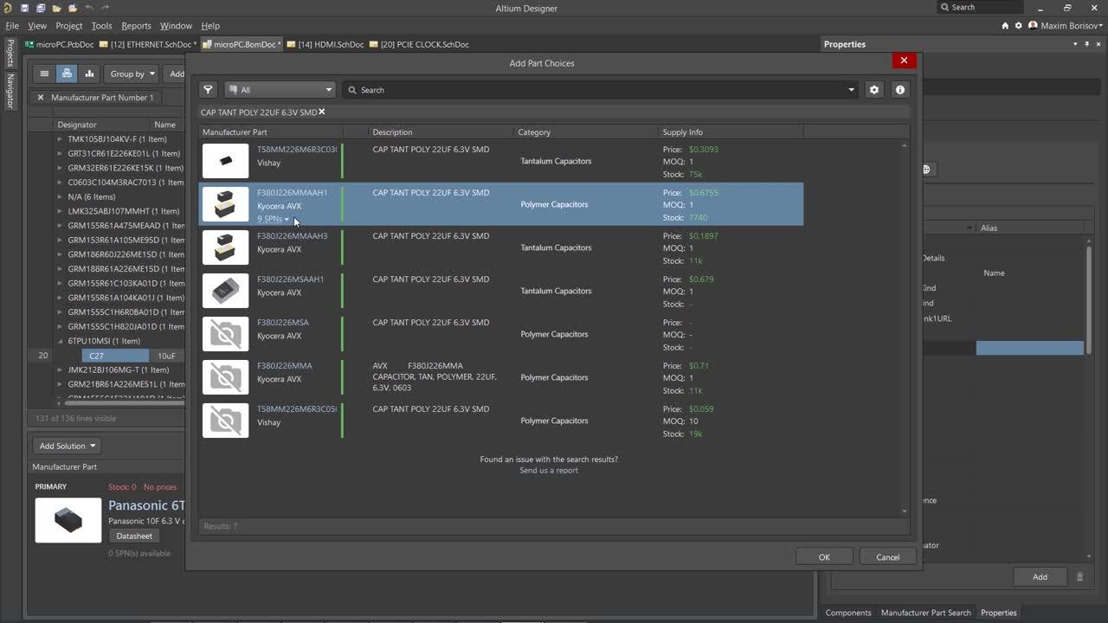The height and width of the screenshot is (623, 1108).
Task: Open search settings gear in the dialog
Action: (874, 90)
